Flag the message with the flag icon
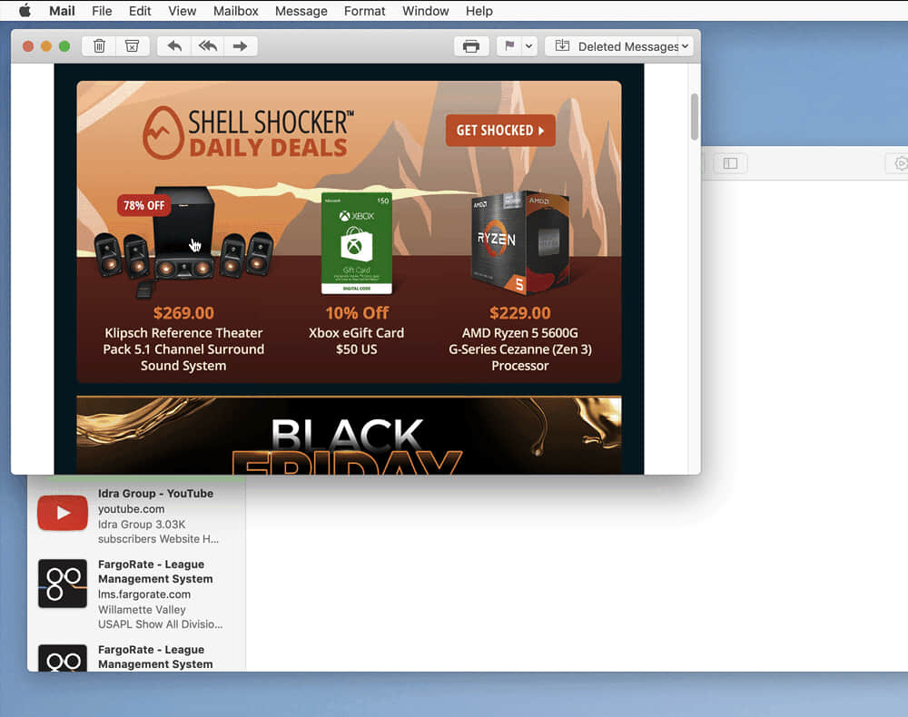Viewport: 908px width, 717px height. click(509, 46)
